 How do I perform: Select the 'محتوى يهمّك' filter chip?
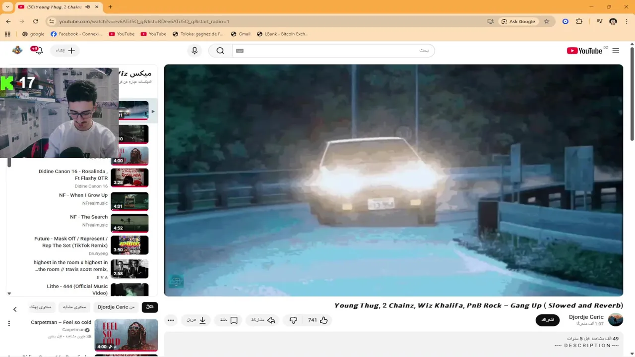click(41, 307)
